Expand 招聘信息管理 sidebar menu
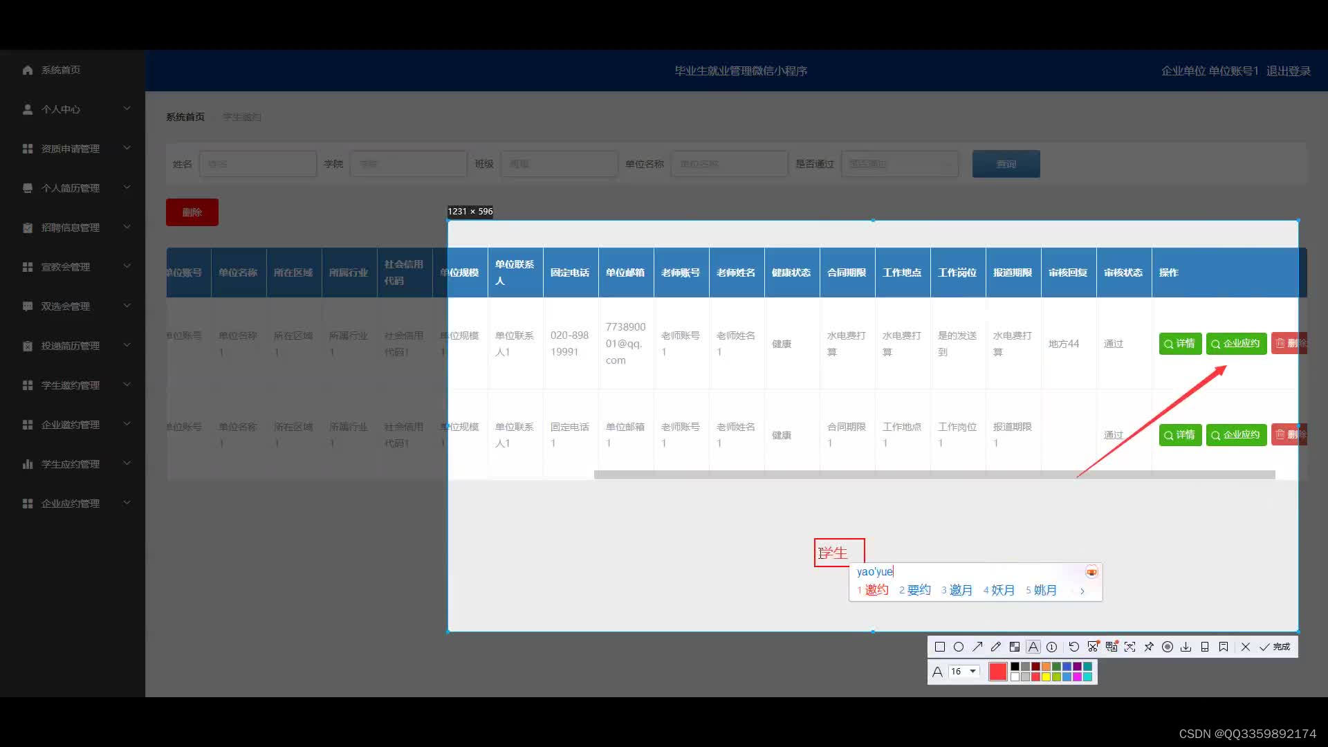Viewport: 1328px width, 747px height. pos(72,228)
